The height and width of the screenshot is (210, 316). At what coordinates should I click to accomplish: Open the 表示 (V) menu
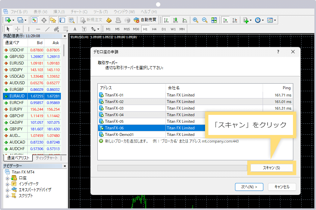click(x=40, y=12)
